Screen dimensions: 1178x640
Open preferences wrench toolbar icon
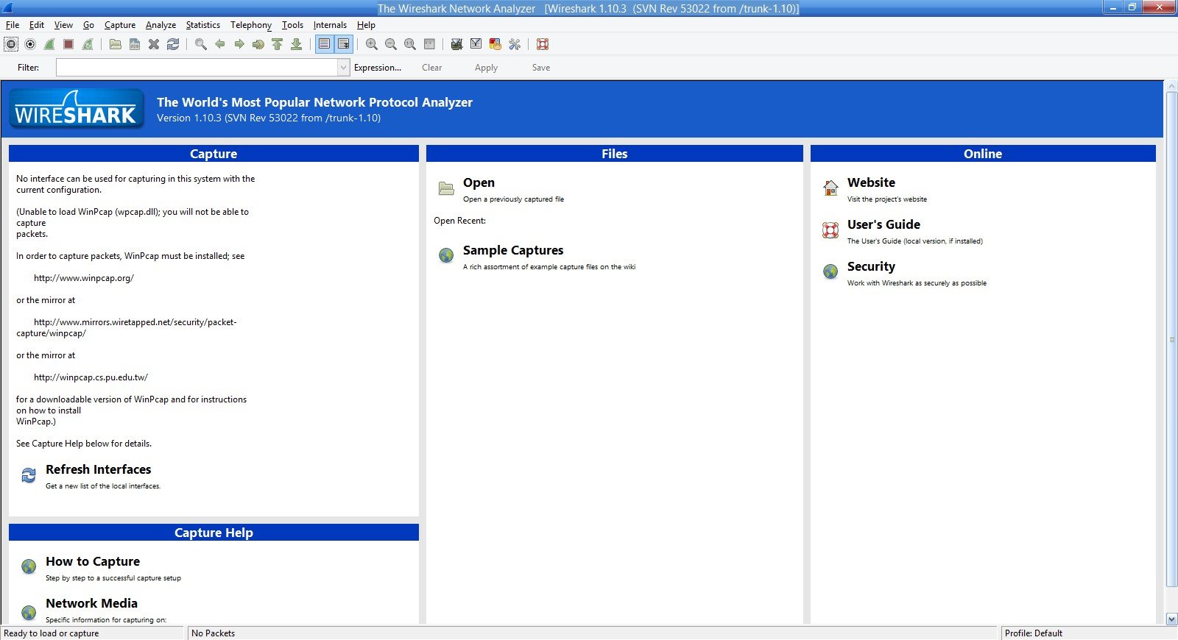[x=515, y=44]
